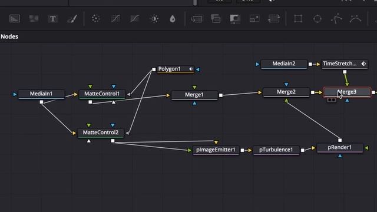377x212 pixels.
Task: Click the output square above pRender1 node
Action: pyautogui.click(x=340, y=140)
